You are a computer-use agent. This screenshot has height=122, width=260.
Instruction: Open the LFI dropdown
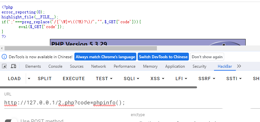tap(181, 78)
